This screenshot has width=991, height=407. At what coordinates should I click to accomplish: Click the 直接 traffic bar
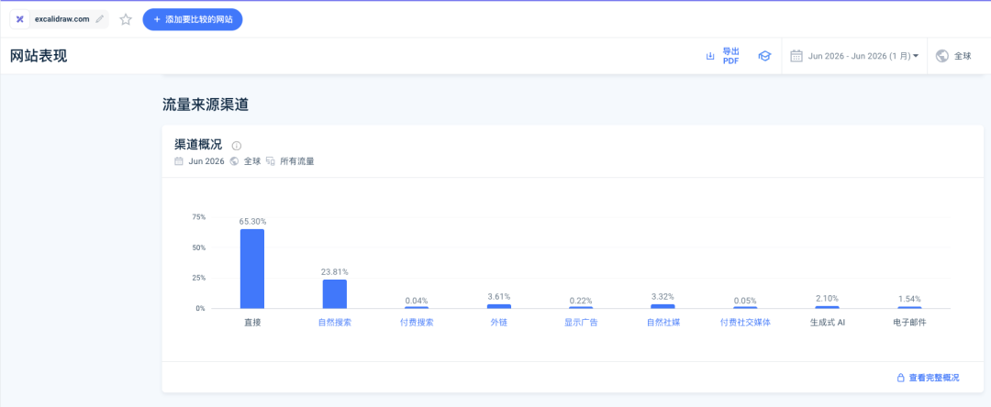252,269
